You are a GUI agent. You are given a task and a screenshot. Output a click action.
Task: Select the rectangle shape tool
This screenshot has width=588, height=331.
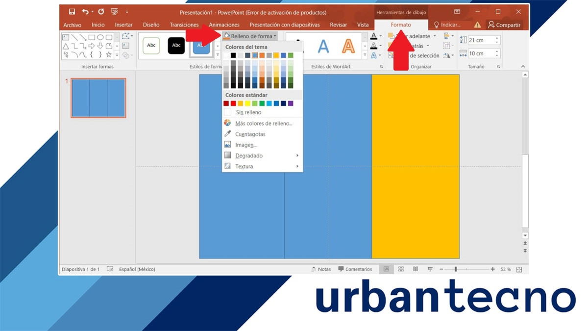pyautogui.click(x=92, y=37)
